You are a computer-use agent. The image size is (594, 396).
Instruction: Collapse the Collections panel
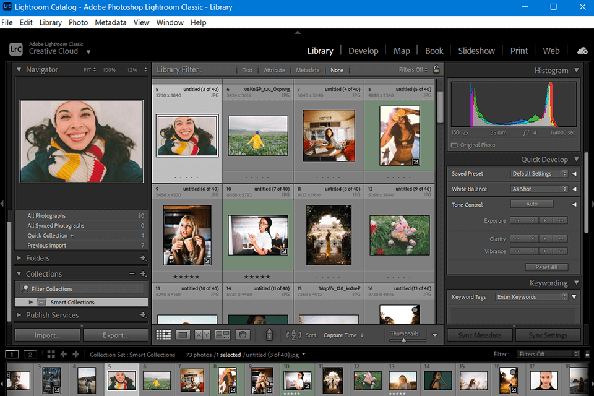coord(19,273)
